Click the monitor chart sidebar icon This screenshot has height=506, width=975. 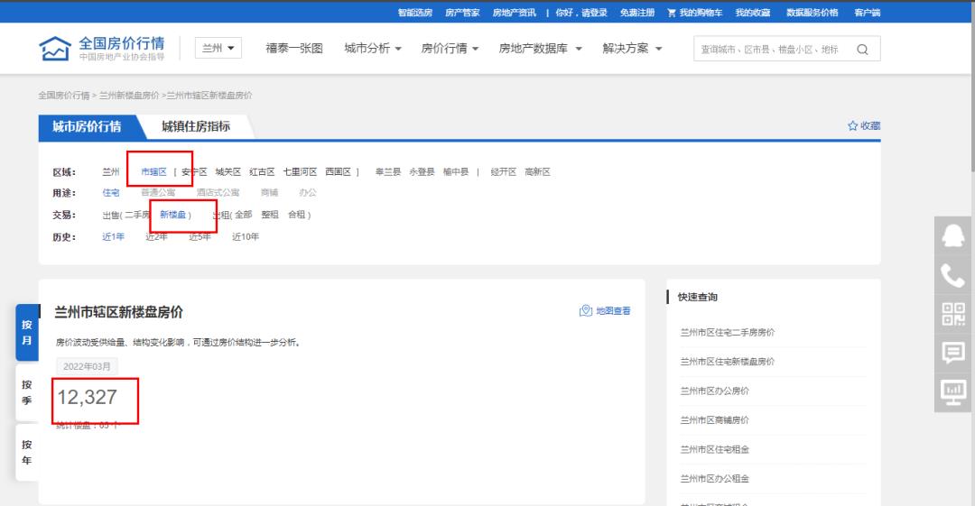click(x=953, y=391)
